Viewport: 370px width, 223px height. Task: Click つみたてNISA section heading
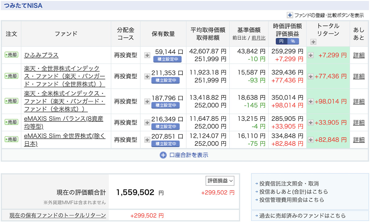[23, 6]
